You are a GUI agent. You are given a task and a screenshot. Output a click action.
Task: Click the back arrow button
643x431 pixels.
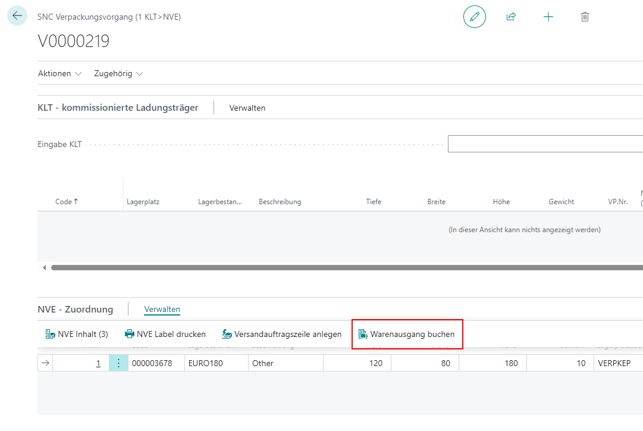tap(17, 16)
